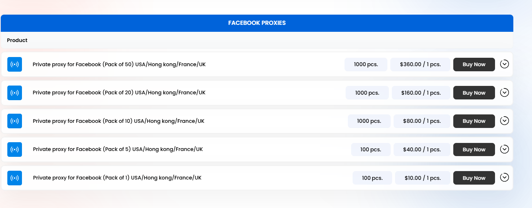Buy Now the $360.00 Pack of 50
This screenshot has width=532, height=208.
pos(474,64)
